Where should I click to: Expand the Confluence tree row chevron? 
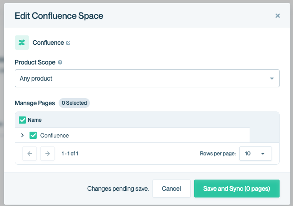click(22, 135)
